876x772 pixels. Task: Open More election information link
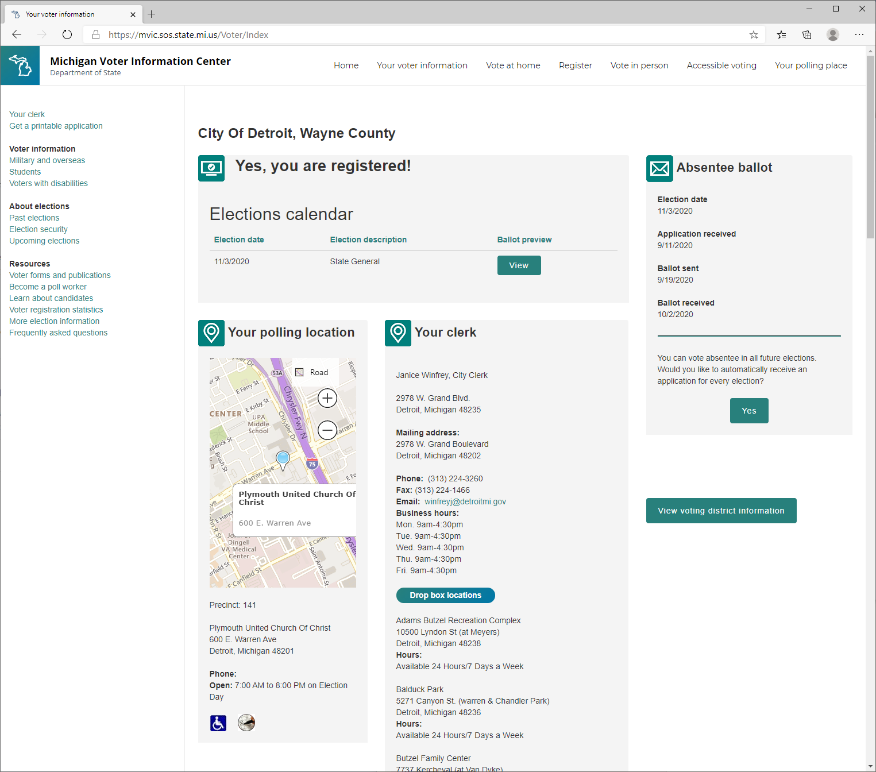click(x=54, y=321)
